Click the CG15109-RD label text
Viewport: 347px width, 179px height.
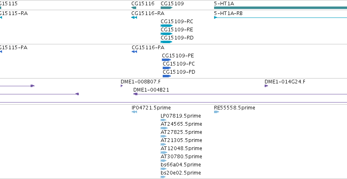(x=177, y=38)
